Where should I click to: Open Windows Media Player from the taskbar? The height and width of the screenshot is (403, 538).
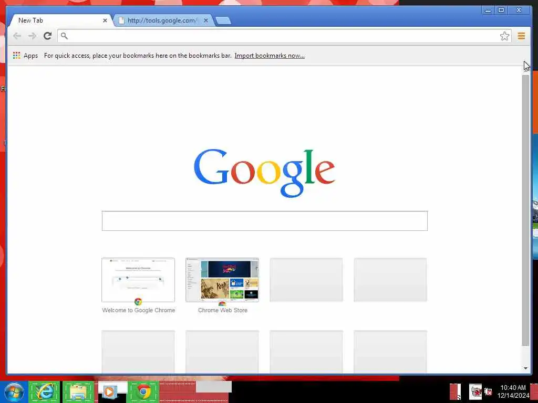[x=110, y=391]
